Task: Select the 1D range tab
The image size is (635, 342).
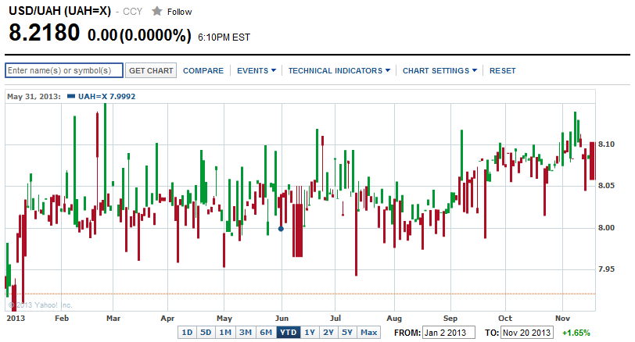Action: pos(187,333)
